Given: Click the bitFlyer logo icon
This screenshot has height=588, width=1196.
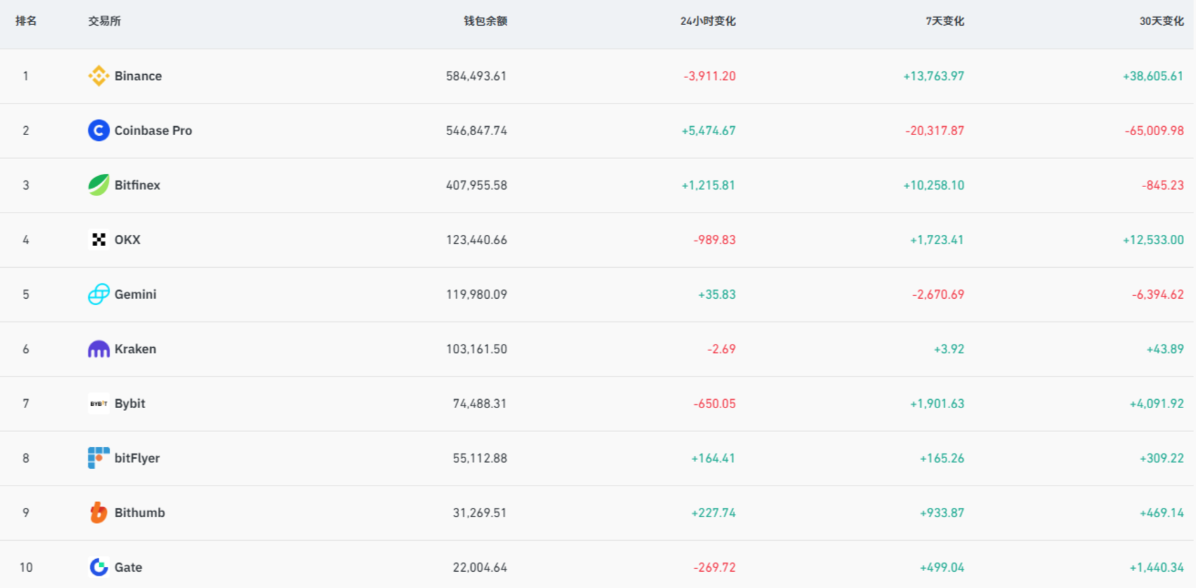Looking at the screenshot, I should (x=99, y=458).
